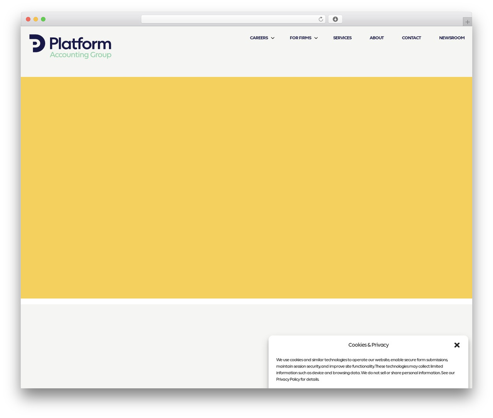Go to the Services page
Screen dimensions: 493x418
tap(342, 38)
